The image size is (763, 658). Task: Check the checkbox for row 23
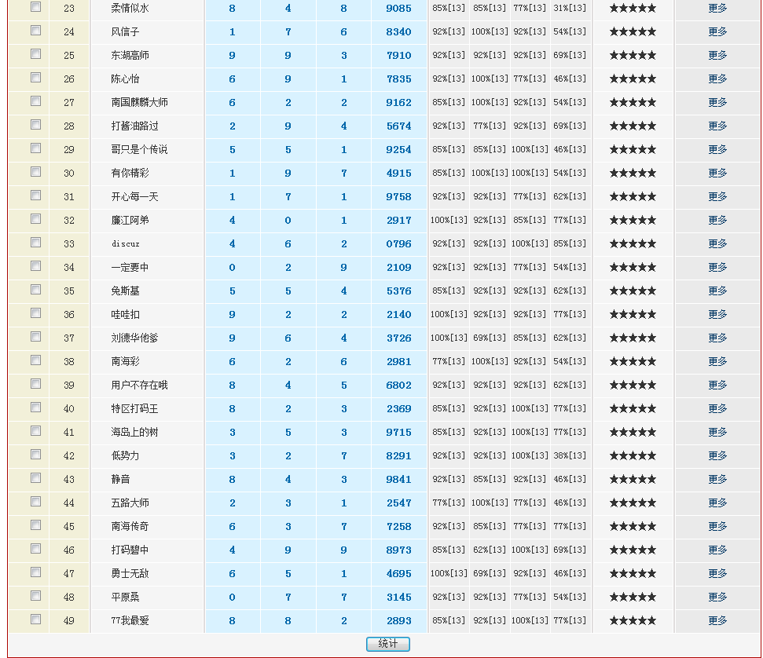point(35,7)
